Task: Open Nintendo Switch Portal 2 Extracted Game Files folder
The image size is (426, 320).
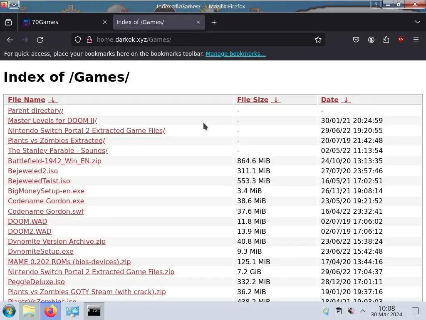Action: 87,130
